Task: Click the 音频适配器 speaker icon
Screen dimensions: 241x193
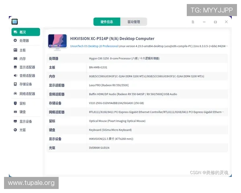Action: click(15, 76)
